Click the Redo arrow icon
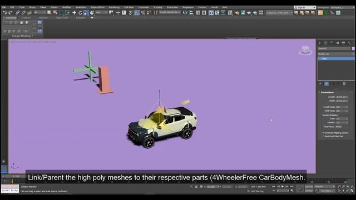Image resolution: width=356 pixels, height=200 pixels. click(x=10, y=13)
